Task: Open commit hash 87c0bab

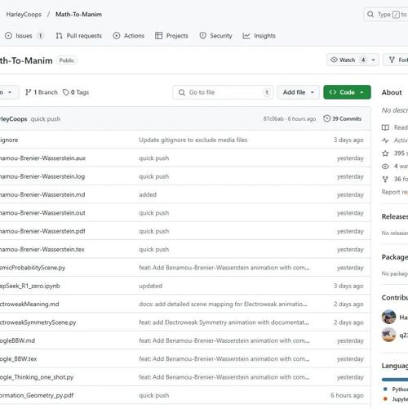Action: [273, 119]
